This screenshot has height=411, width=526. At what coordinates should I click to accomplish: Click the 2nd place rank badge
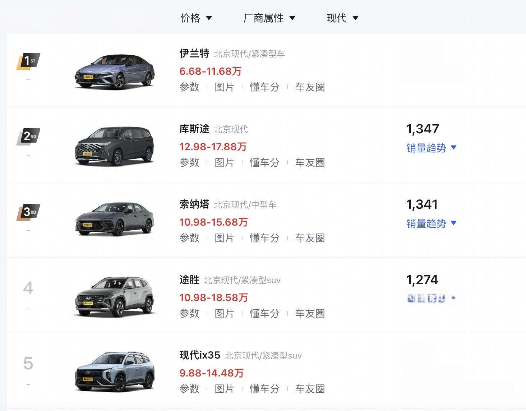point(28,137)
